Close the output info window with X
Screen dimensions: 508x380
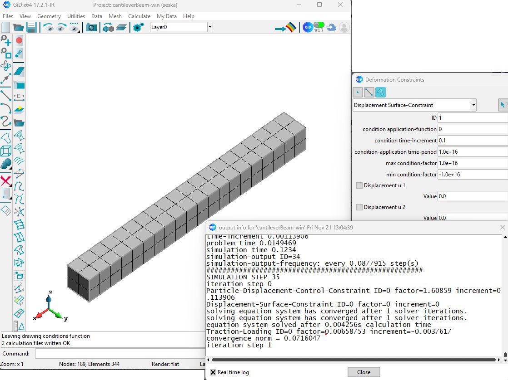[503, 227]
